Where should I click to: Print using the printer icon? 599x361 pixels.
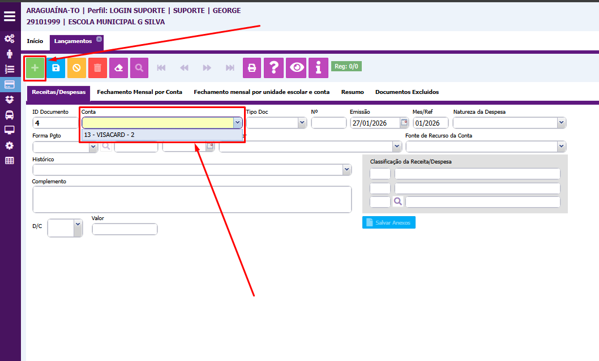(253, 68)
